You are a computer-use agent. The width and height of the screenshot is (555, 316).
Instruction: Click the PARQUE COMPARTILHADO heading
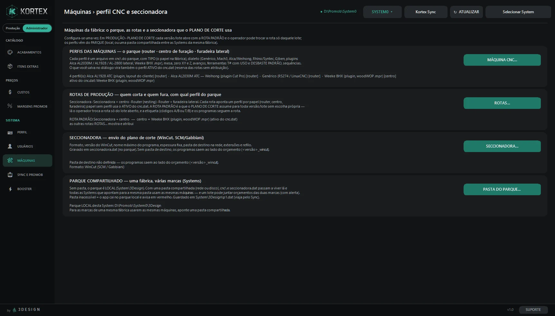coord(135,181)
